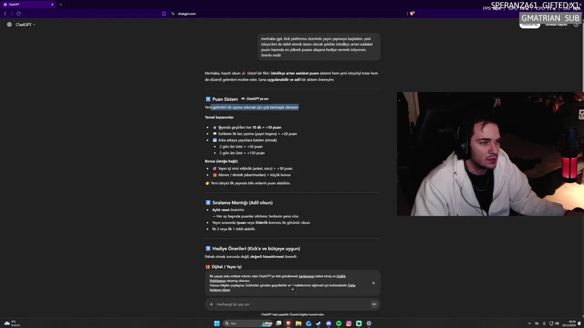Open the green Kick app in taskbar
Image resolution: width=584 pixels, height=328 pixels.
[359, 323]
